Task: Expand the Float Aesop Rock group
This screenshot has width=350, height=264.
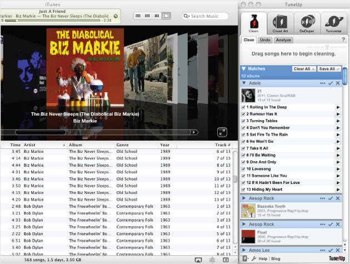Action: [x=244, y=224]
